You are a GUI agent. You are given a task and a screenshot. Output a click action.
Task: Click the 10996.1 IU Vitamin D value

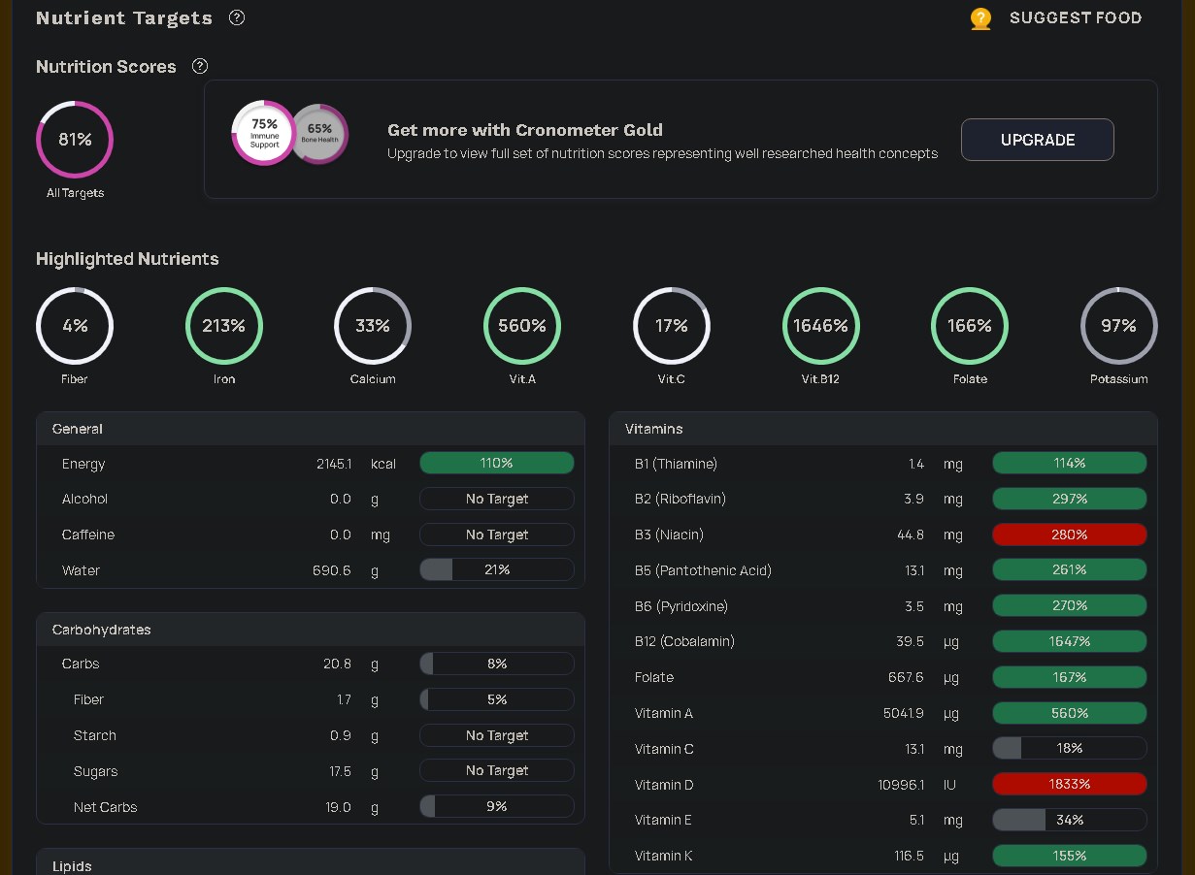pyautogui.click(x=901, y=785)
